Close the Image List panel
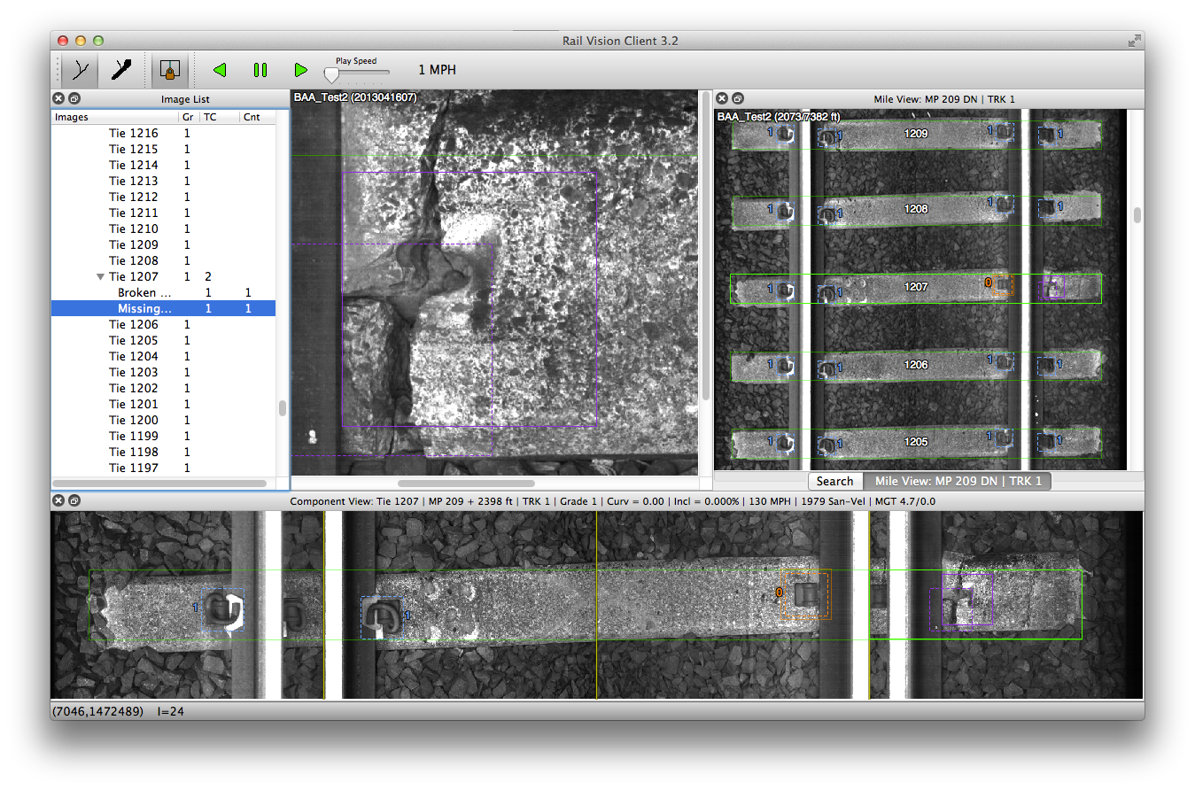 58,99
